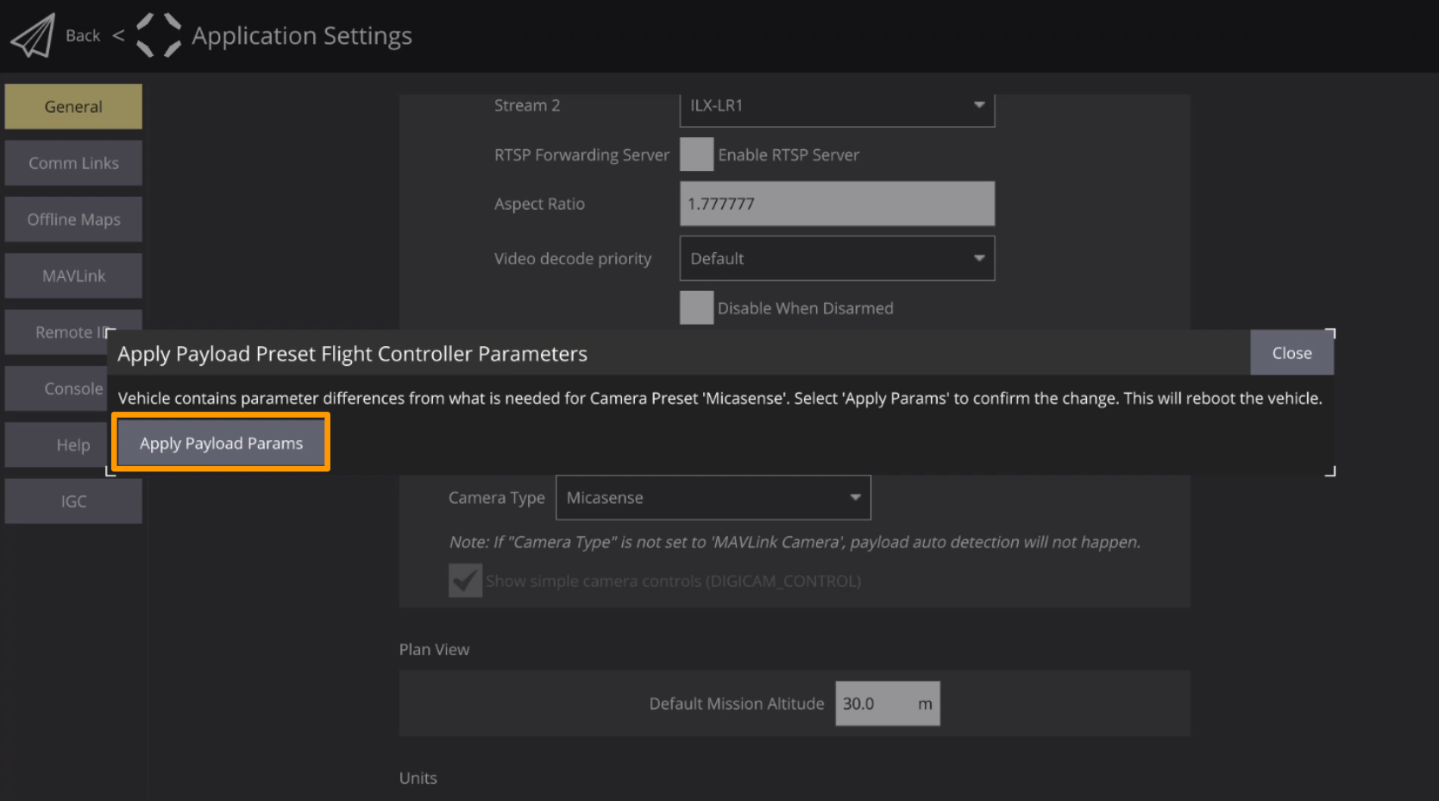Switch to Comm Links settings
Image resolution: width=1439 pixels, height=801 pixels.
pyautogui.click(x=73, y=163)
